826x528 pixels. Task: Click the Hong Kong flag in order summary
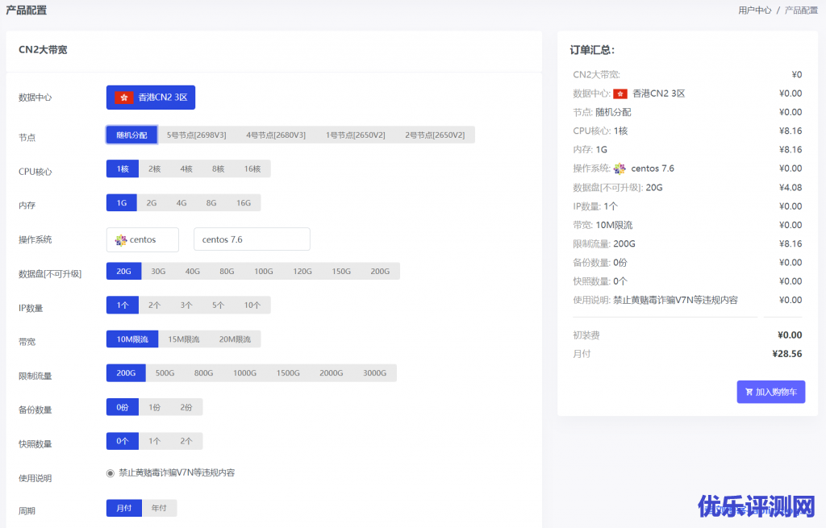pyautogui.click(x=620, y=94)
